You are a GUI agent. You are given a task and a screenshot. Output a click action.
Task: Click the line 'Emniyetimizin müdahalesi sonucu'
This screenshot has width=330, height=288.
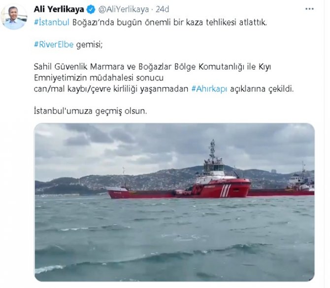click(x=99, y=78)
